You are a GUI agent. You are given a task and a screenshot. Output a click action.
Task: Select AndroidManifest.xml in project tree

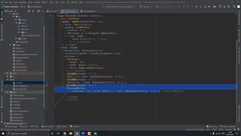(31, 36)
